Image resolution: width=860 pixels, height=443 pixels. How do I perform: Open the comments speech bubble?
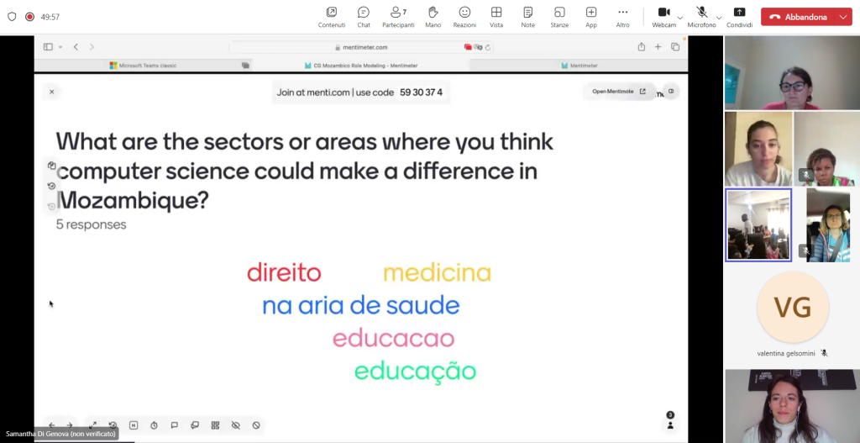pyautogui.click(x=175, y=425)
